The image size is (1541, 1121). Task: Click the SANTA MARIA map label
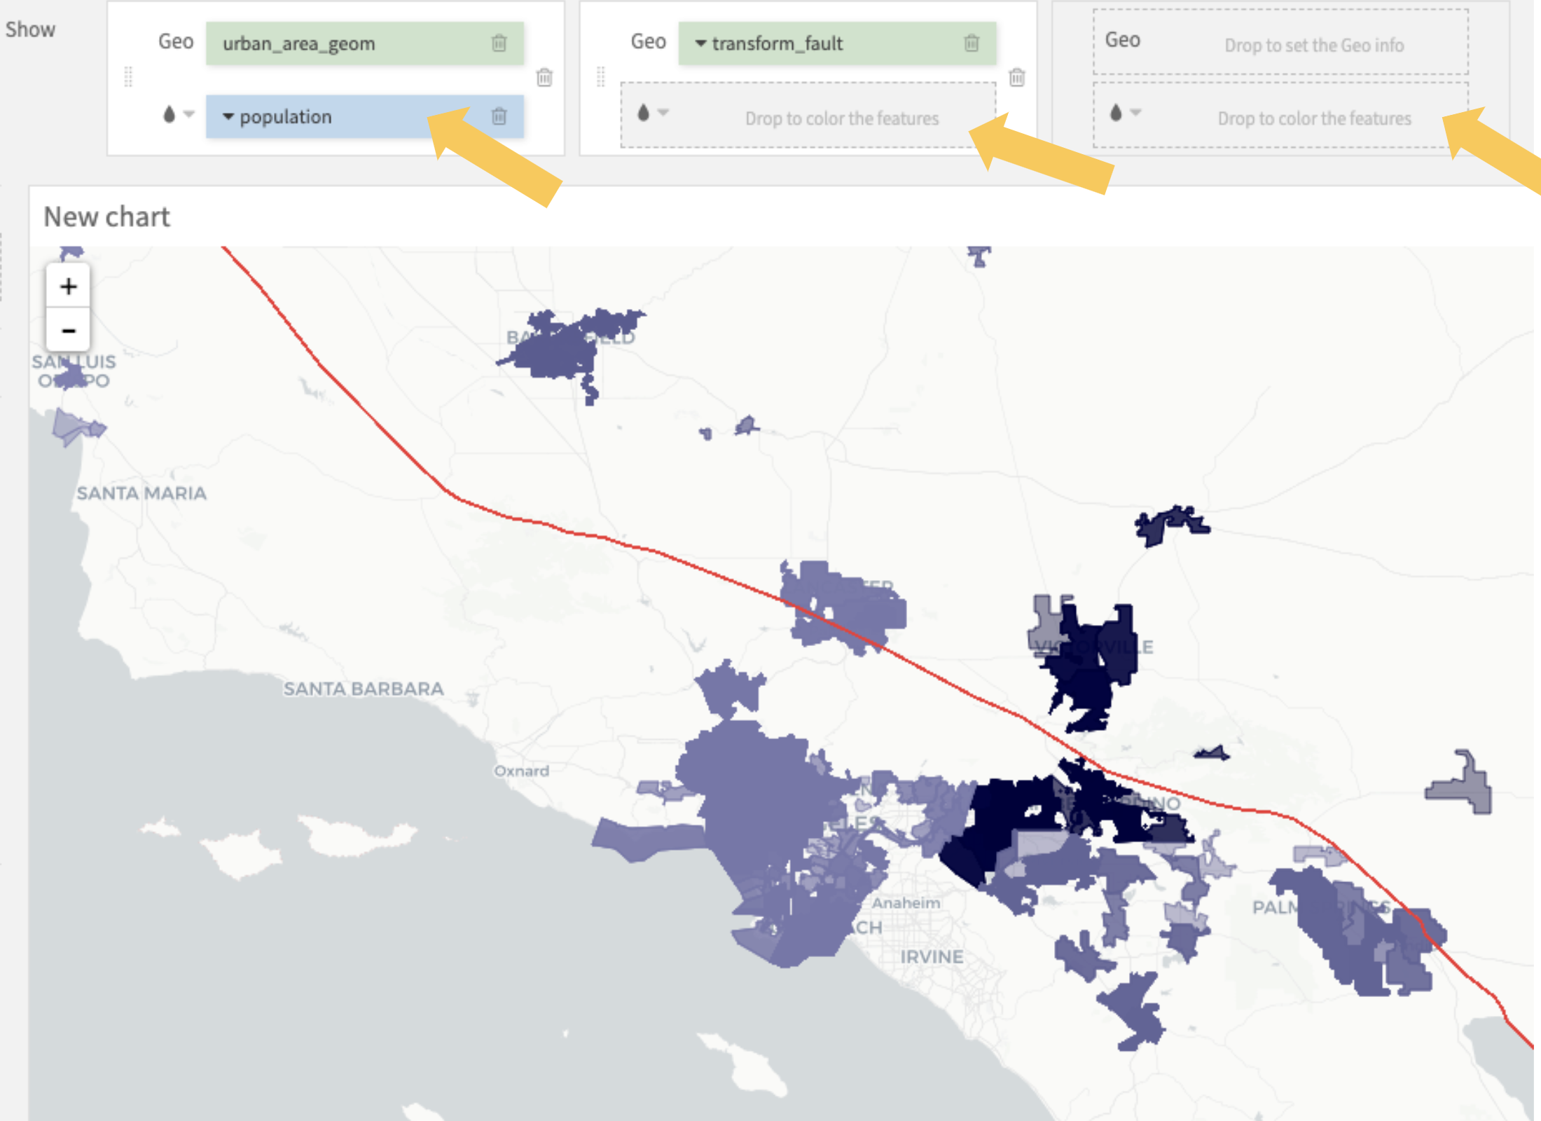(x=141, y=493)
